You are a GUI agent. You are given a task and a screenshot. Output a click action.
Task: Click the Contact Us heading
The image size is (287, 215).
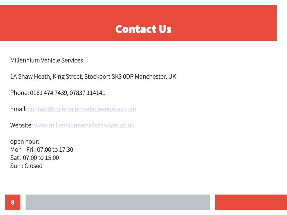tap(144, 29)
